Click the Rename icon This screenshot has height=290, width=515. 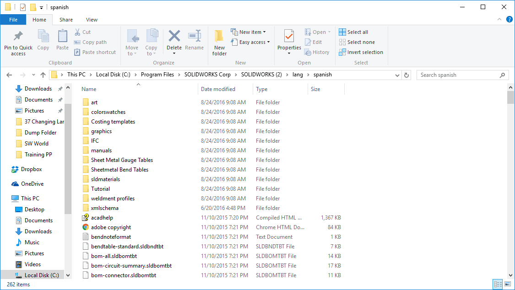pos(194,36)
